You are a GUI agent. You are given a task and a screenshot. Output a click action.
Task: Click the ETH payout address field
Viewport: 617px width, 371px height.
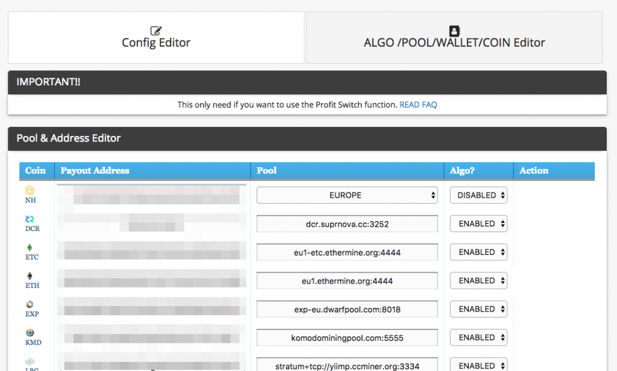152,280
